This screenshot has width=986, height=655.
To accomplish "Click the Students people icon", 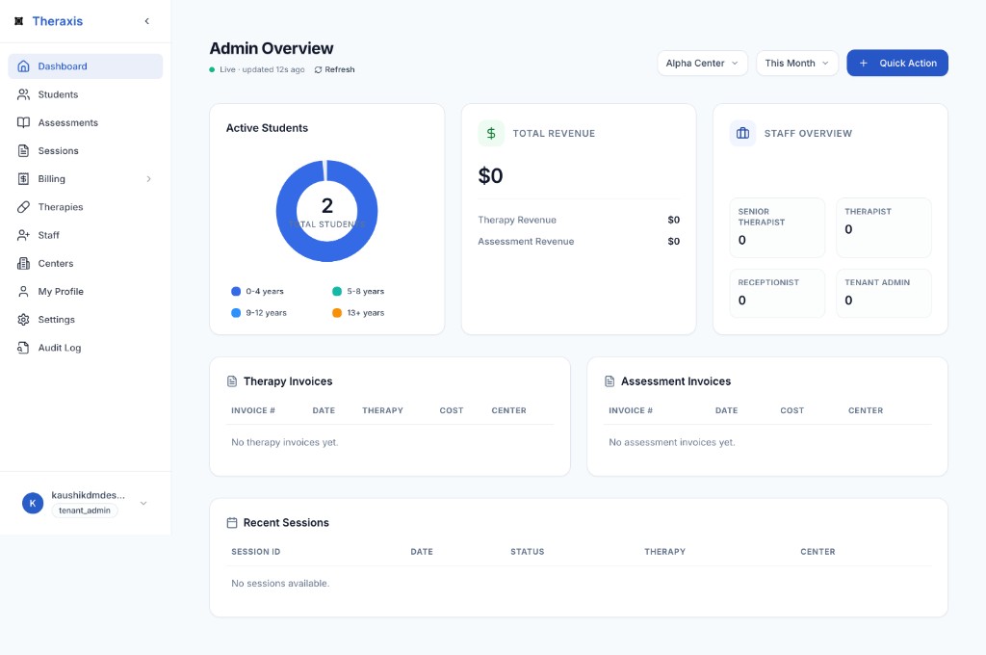I will (x=23, y=94).
